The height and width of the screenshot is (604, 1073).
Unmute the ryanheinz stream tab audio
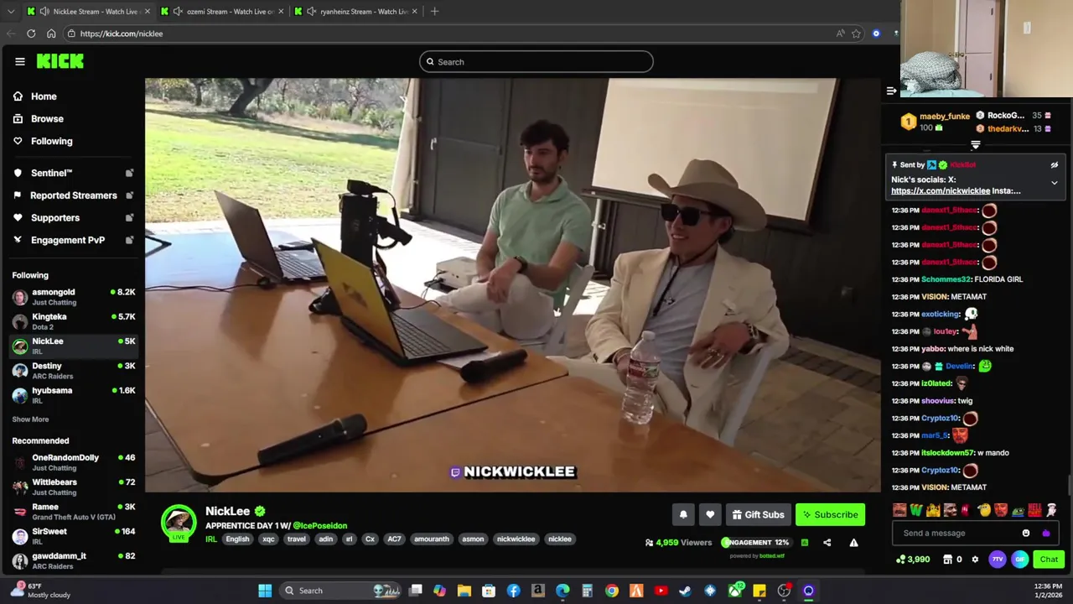click(x=312, y=12)
